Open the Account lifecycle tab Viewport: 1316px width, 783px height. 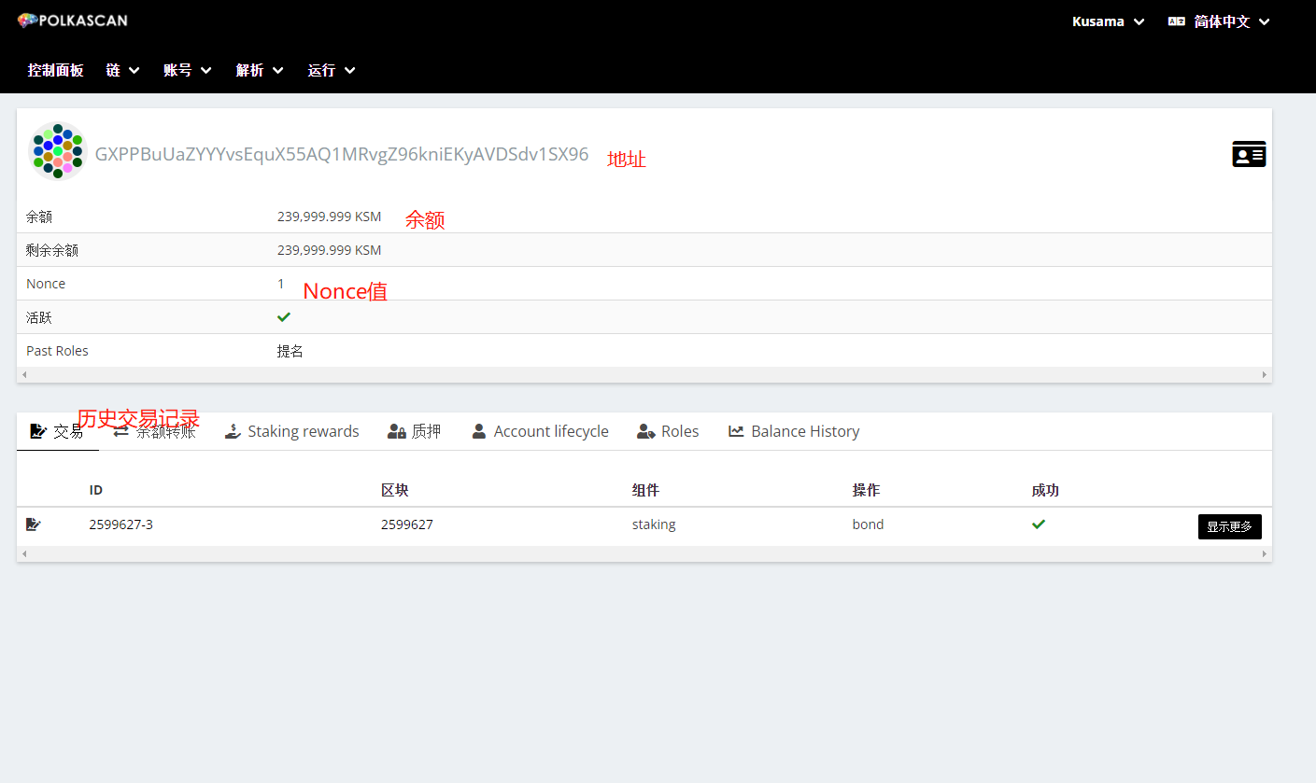pyautogui.click(x=540, y=431)
